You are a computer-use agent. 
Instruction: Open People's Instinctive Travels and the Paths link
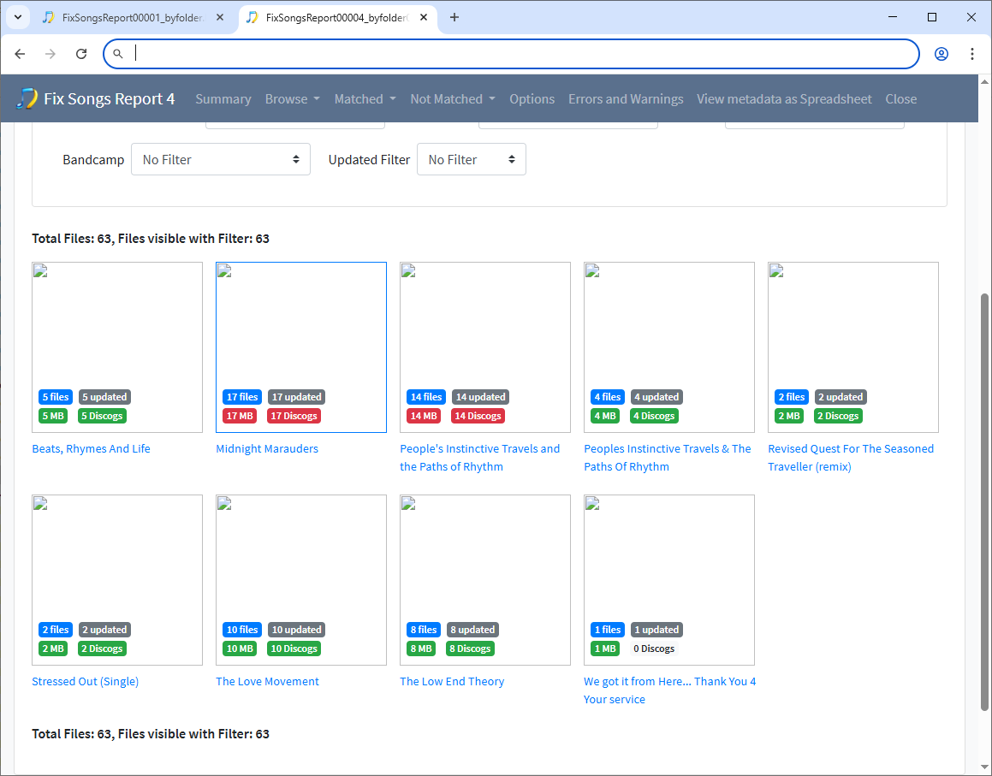pos(479,457)
